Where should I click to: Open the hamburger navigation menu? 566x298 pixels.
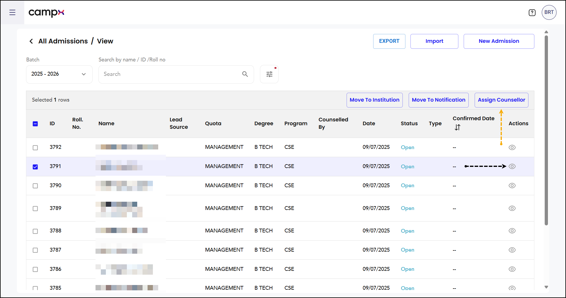pyautogui.click(x=12, y=12)
